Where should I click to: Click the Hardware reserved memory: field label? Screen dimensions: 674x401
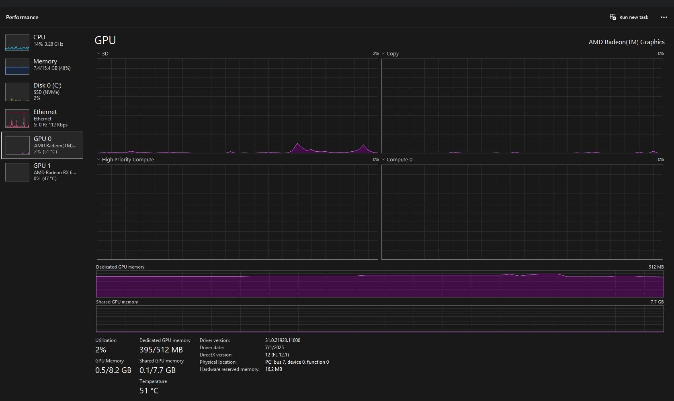(x=229, y=369)
